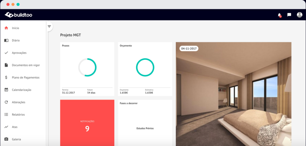306x146 pixels.
Task: Open the Atas sidebar entry
Action: [x=15, y=127]
